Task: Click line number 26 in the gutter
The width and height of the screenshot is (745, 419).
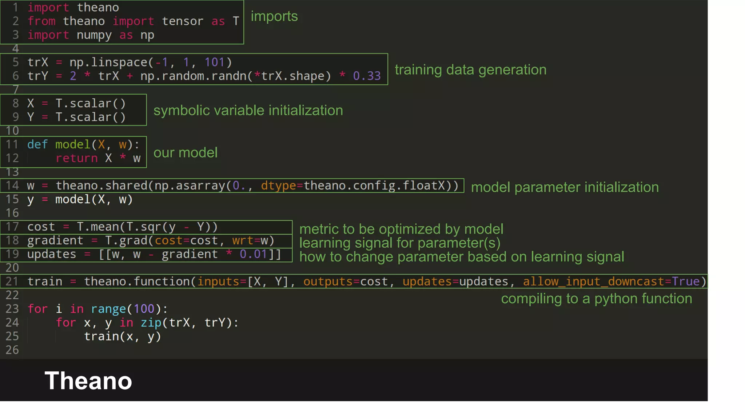Action: tap(12, 350)
